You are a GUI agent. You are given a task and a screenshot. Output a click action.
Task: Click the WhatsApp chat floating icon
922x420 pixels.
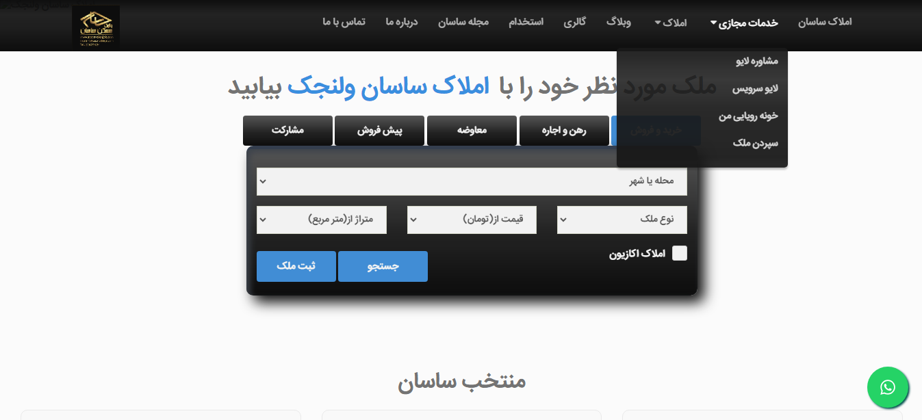click(x=888, y=388)
